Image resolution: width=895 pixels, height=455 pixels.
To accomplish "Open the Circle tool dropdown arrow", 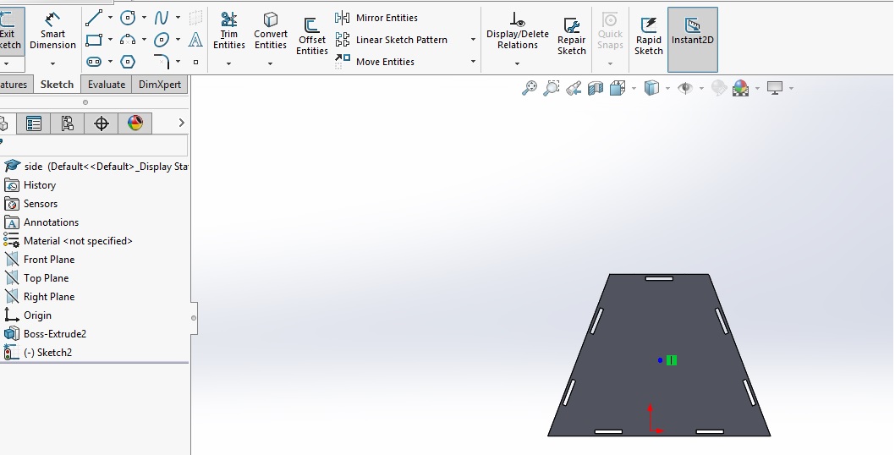I will 144,19.
